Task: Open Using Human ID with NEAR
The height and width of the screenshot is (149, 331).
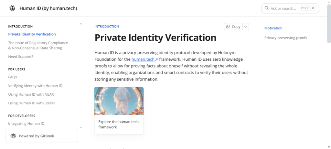Action: (31, 94)
